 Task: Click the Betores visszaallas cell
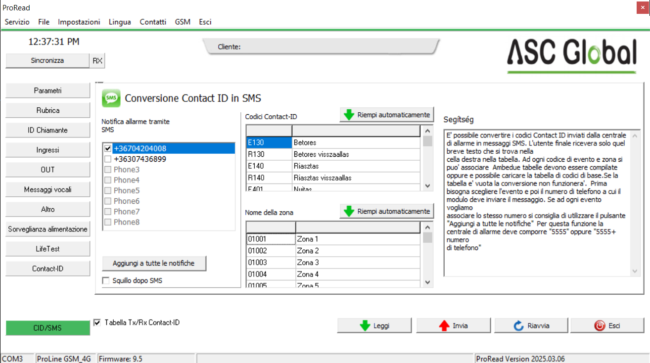[356, 154]
